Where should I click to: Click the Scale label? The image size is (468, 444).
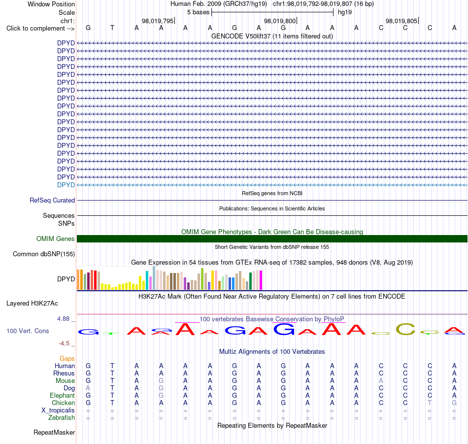[x=67, y=12]
